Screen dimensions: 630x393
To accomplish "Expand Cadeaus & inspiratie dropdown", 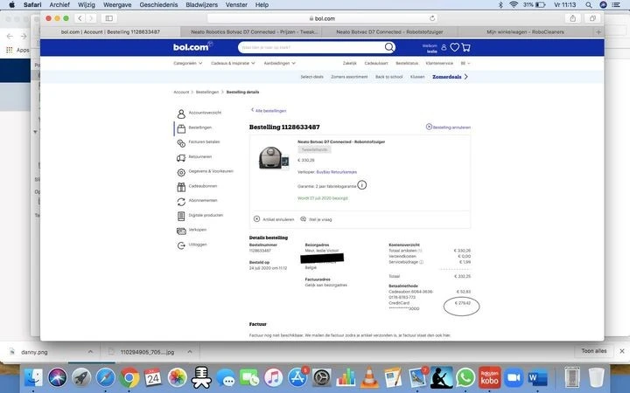I will click(x=233, y=64).
